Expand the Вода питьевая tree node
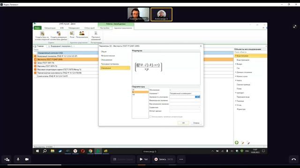The height and width of the screenshot is (168, 300). (236, 56)
